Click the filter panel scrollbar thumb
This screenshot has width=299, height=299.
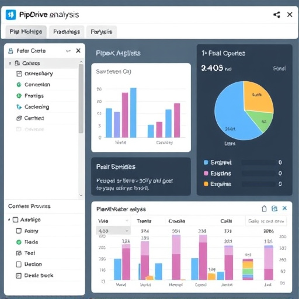81,99
